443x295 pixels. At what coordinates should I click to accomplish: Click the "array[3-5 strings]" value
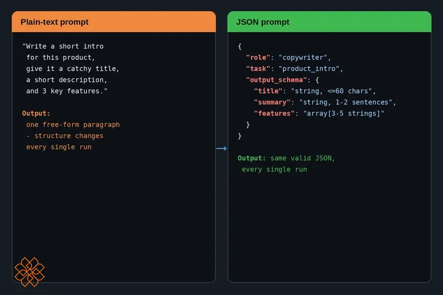(x=344, y=114)
